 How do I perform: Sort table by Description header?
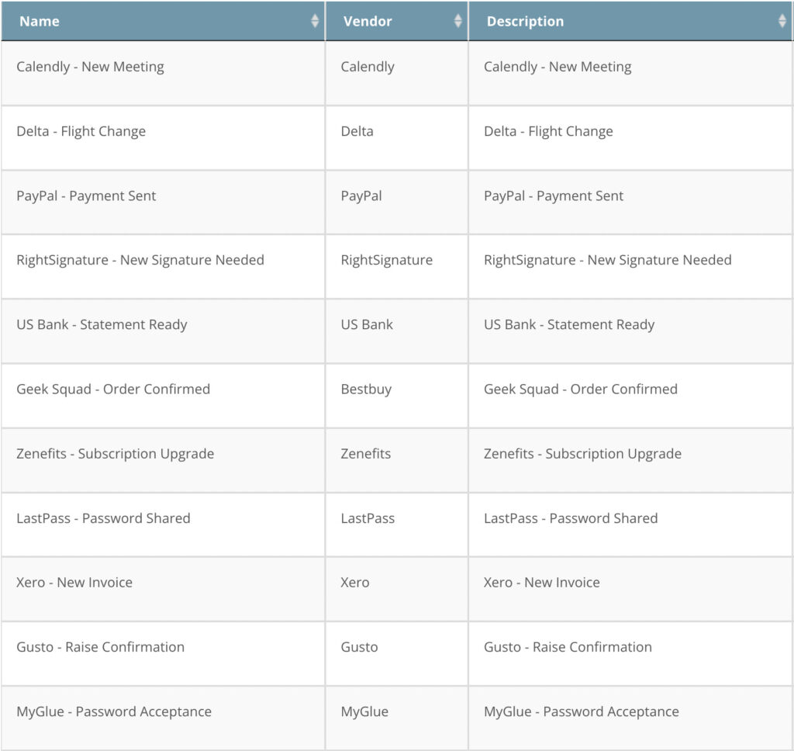(x=525, y=21)
